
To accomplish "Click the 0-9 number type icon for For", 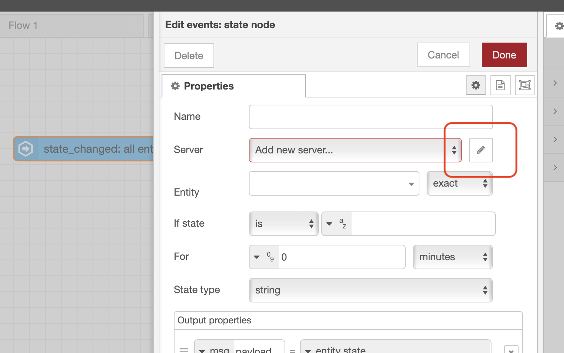I will (270, 257).
